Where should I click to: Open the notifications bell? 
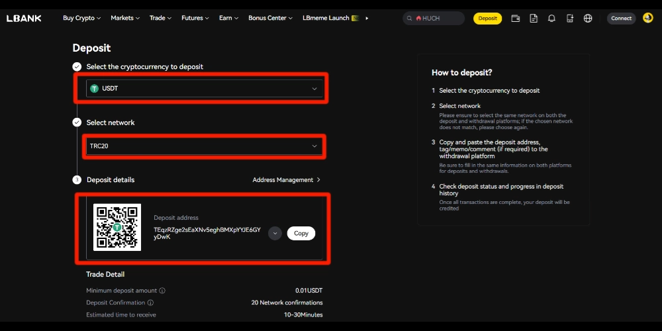click(x=551, y=18)
